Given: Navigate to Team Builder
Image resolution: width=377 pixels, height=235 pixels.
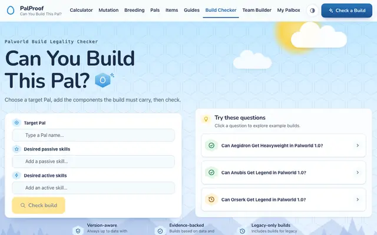Looking at the screenshot, I should (x=257, y=11).
